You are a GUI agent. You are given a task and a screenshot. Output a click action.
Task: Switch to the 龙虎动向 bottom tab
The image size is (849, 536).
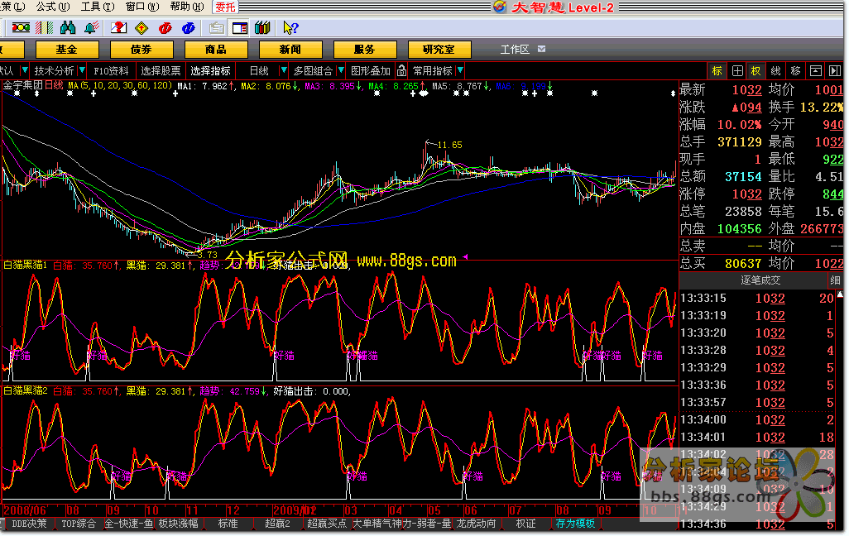tap(476, 524)
